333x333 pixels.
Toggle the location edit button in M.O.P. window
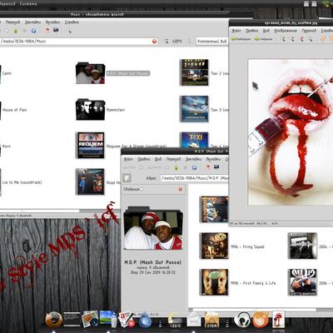127,178
